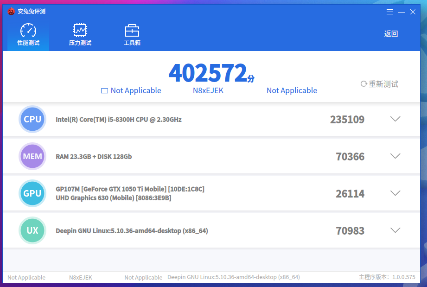
Task: Expand the UX score details chevron
Action: [x=395, y=230]
